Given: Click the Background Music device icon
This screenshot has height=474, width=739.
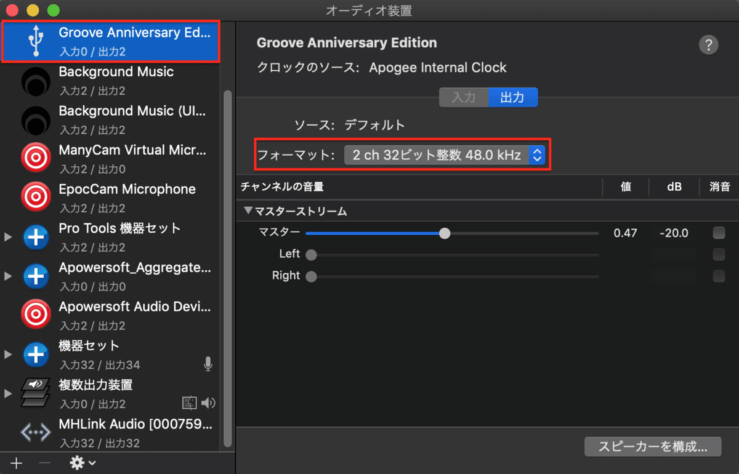Looking at the screenshot, I should (x=36, y=81).
